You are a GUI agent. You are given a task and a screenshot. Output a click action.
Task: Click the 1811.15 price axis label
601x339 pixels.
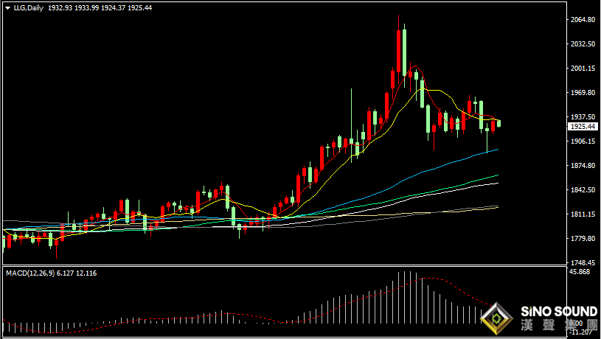(x=583, y=214)
